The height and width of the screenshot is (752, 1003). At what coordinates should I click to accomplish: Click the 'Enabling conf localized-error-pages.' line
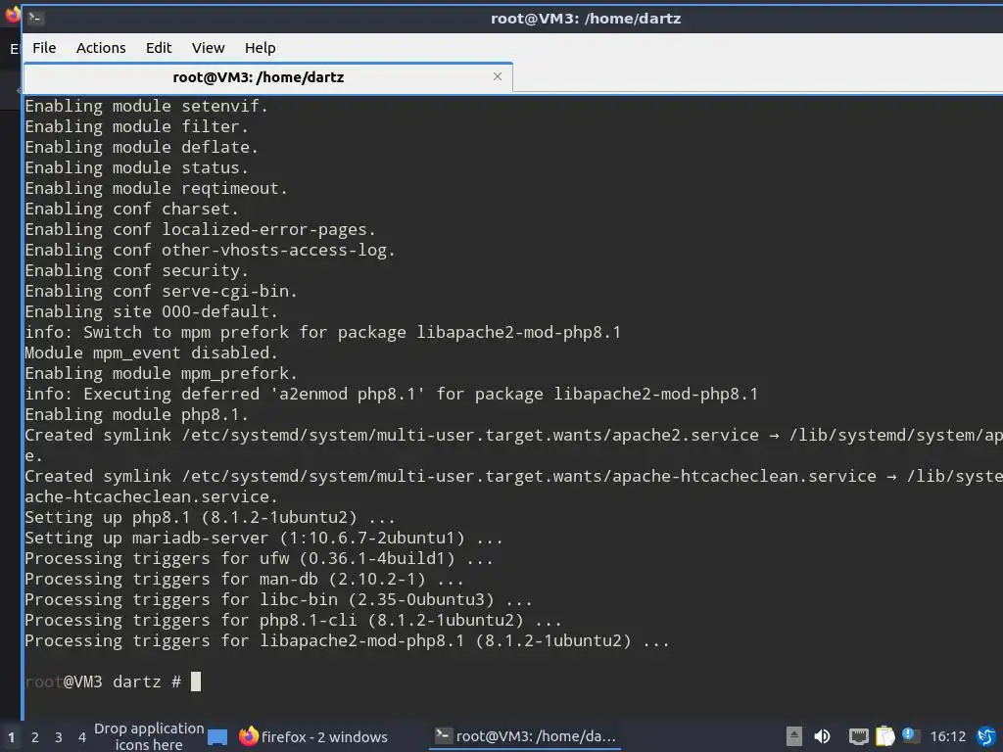point(200,229)
